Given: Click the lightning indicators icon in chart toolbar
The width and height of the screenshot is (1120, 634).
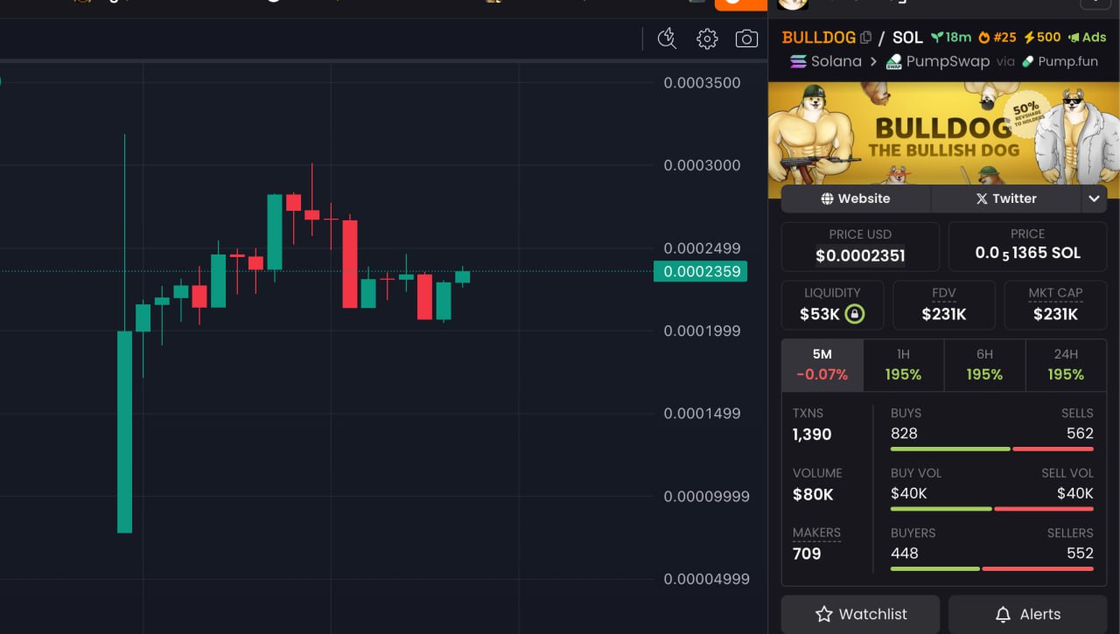Looking at the screenshot, I should (667, 38).
